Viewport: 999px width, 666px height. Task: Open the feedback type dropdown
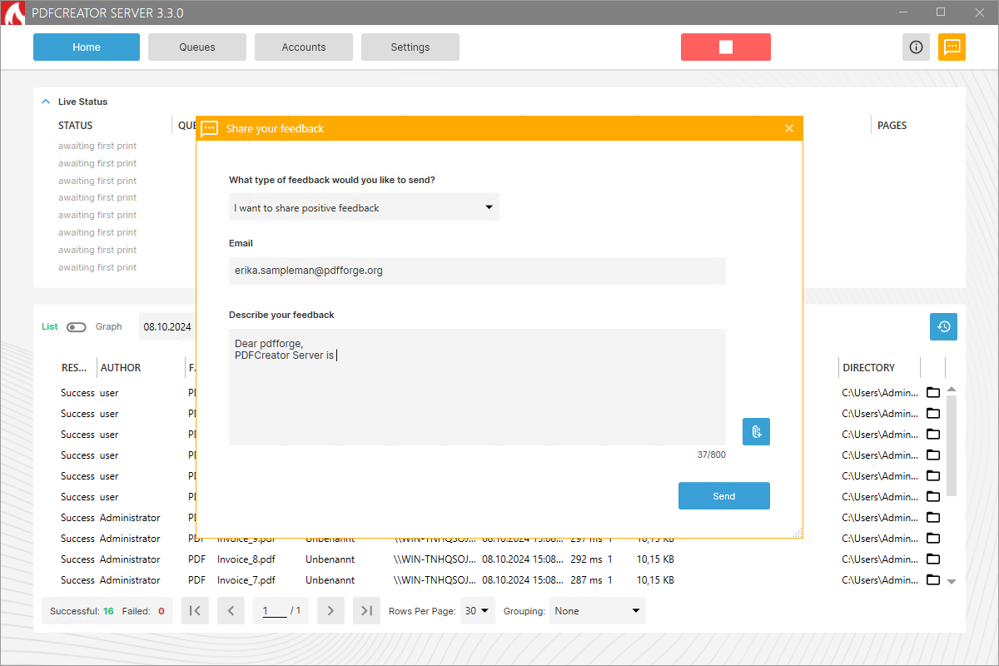pyautogui.click(x=364, y=207)
